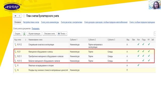The width and height of the screenshot is (161, 91).
Task: Click Партии cell in row 10.21.1
Action: (91, 56)
